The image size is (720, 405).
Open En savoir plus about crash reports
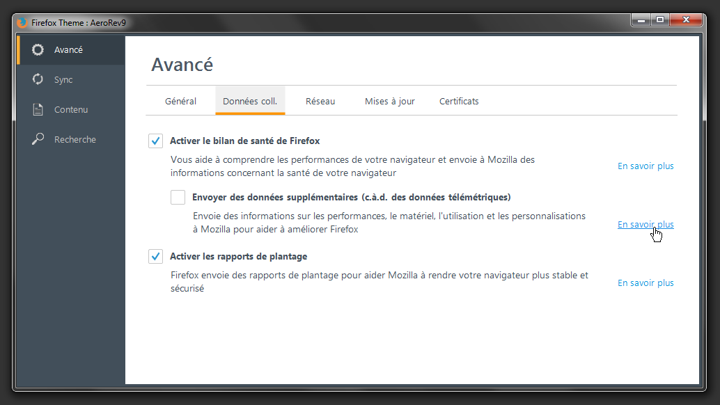(645, 283)
